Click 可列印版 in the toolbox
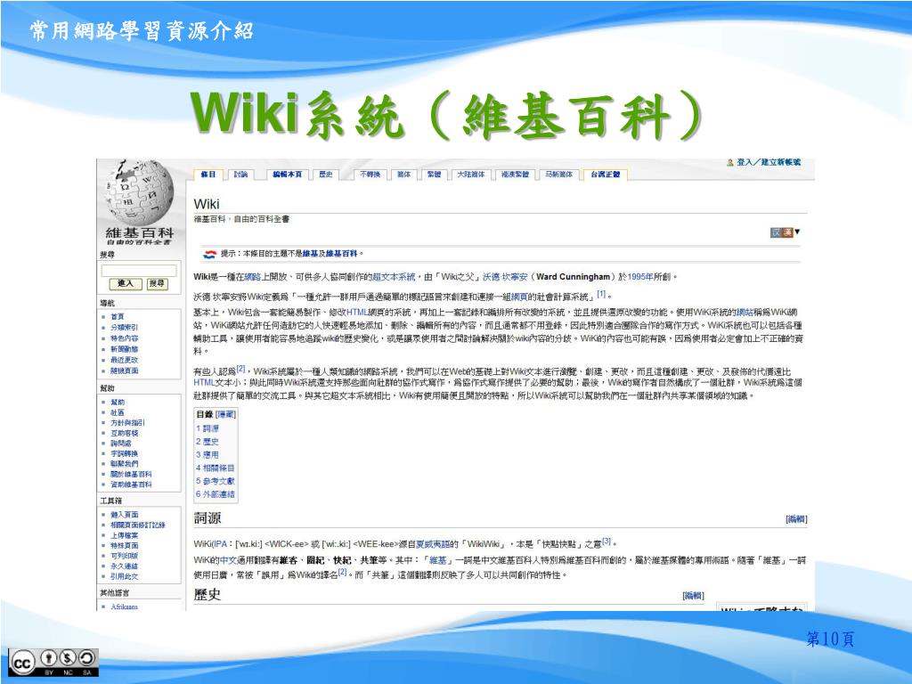 (125, 556)
